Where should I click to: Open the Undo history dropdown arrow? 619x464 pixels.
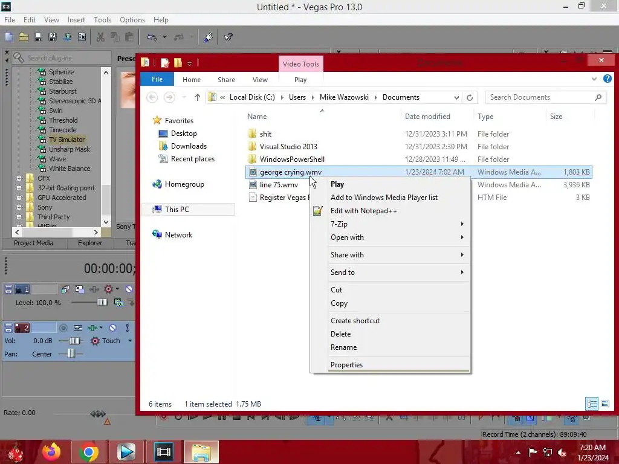click(164, 37)
